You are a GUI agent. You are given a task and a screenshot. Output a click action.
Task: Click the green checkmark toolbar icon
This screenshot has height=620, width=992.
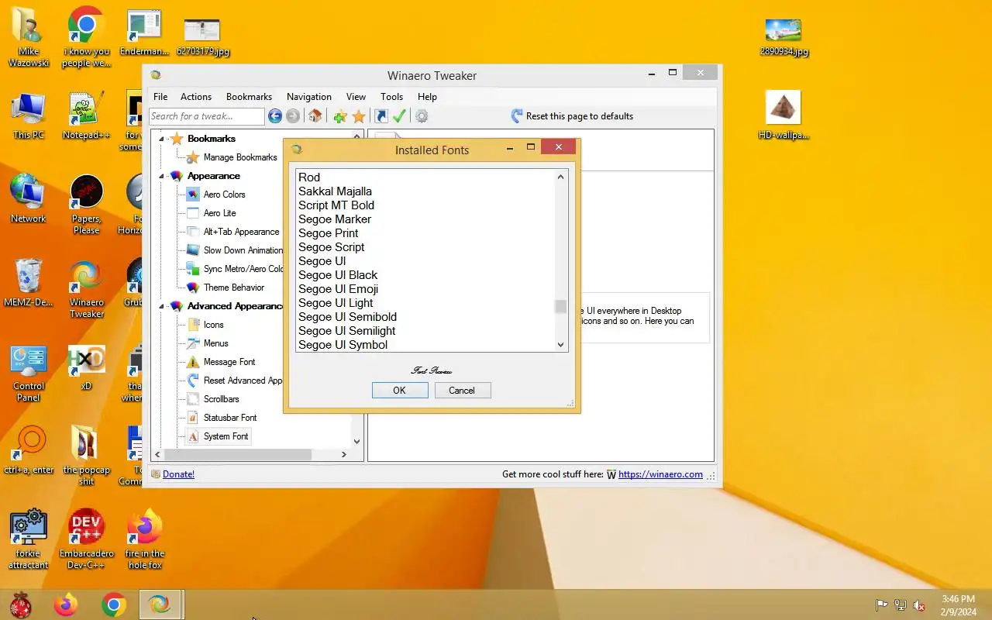click(399, 116)
